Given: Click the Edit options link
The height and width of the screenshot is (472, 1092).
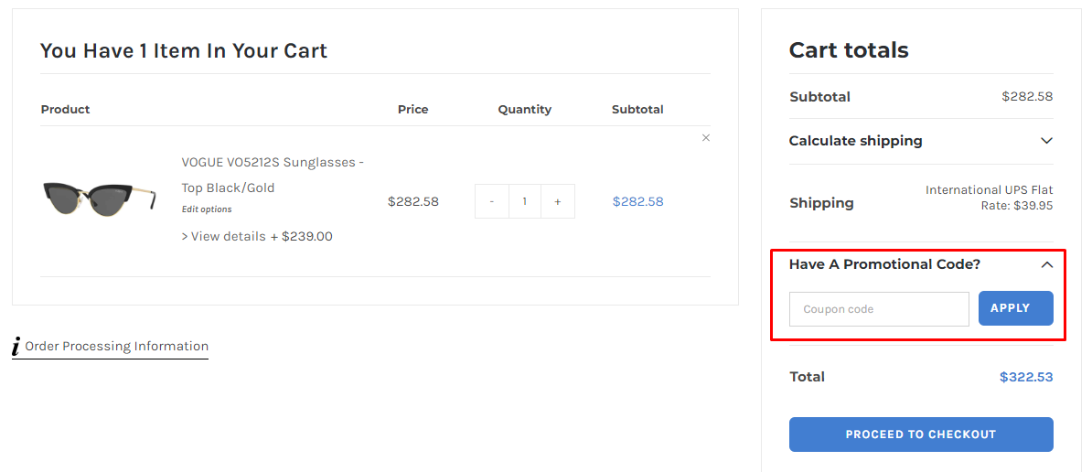Looking at the screenshot, I should coord(207,209).
